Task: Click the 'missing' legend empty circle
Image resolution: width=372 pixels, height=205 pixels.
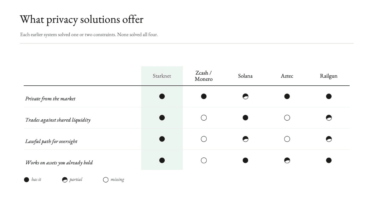Action: click(106, 180)
